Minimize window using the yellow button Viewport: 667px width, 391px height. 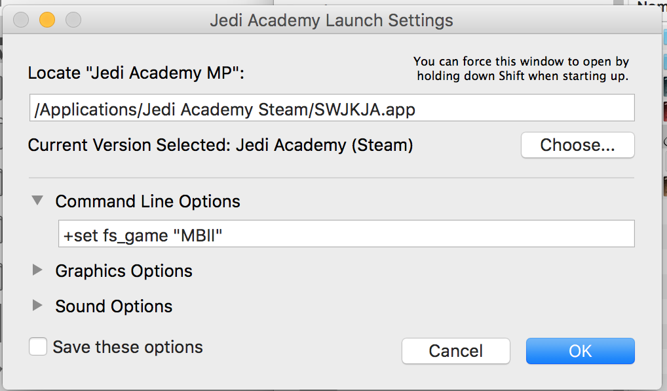point(47,20)
